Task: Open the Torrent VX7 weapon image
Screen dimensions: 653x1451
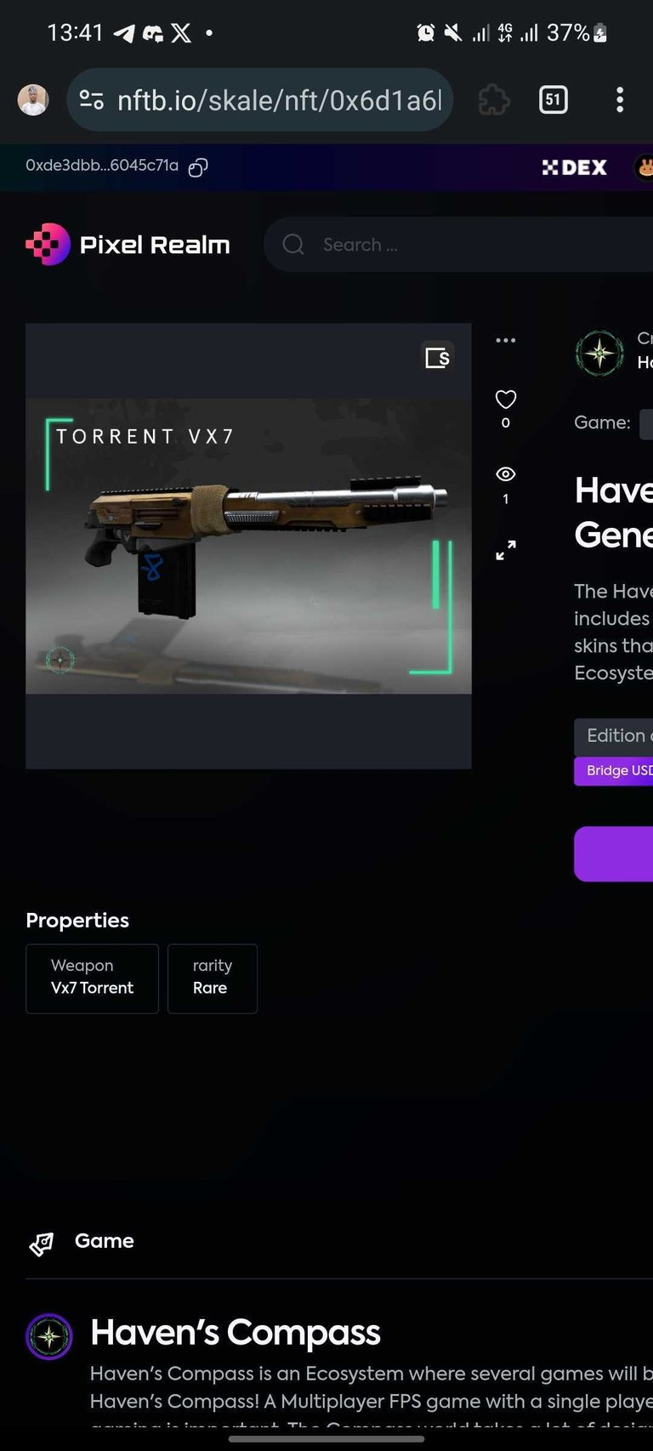Action: point(248,547)
